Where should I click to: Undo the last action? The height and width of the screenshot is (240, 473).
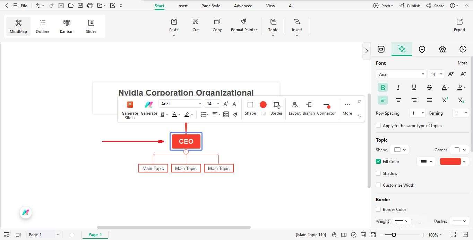tap(38, 6)
